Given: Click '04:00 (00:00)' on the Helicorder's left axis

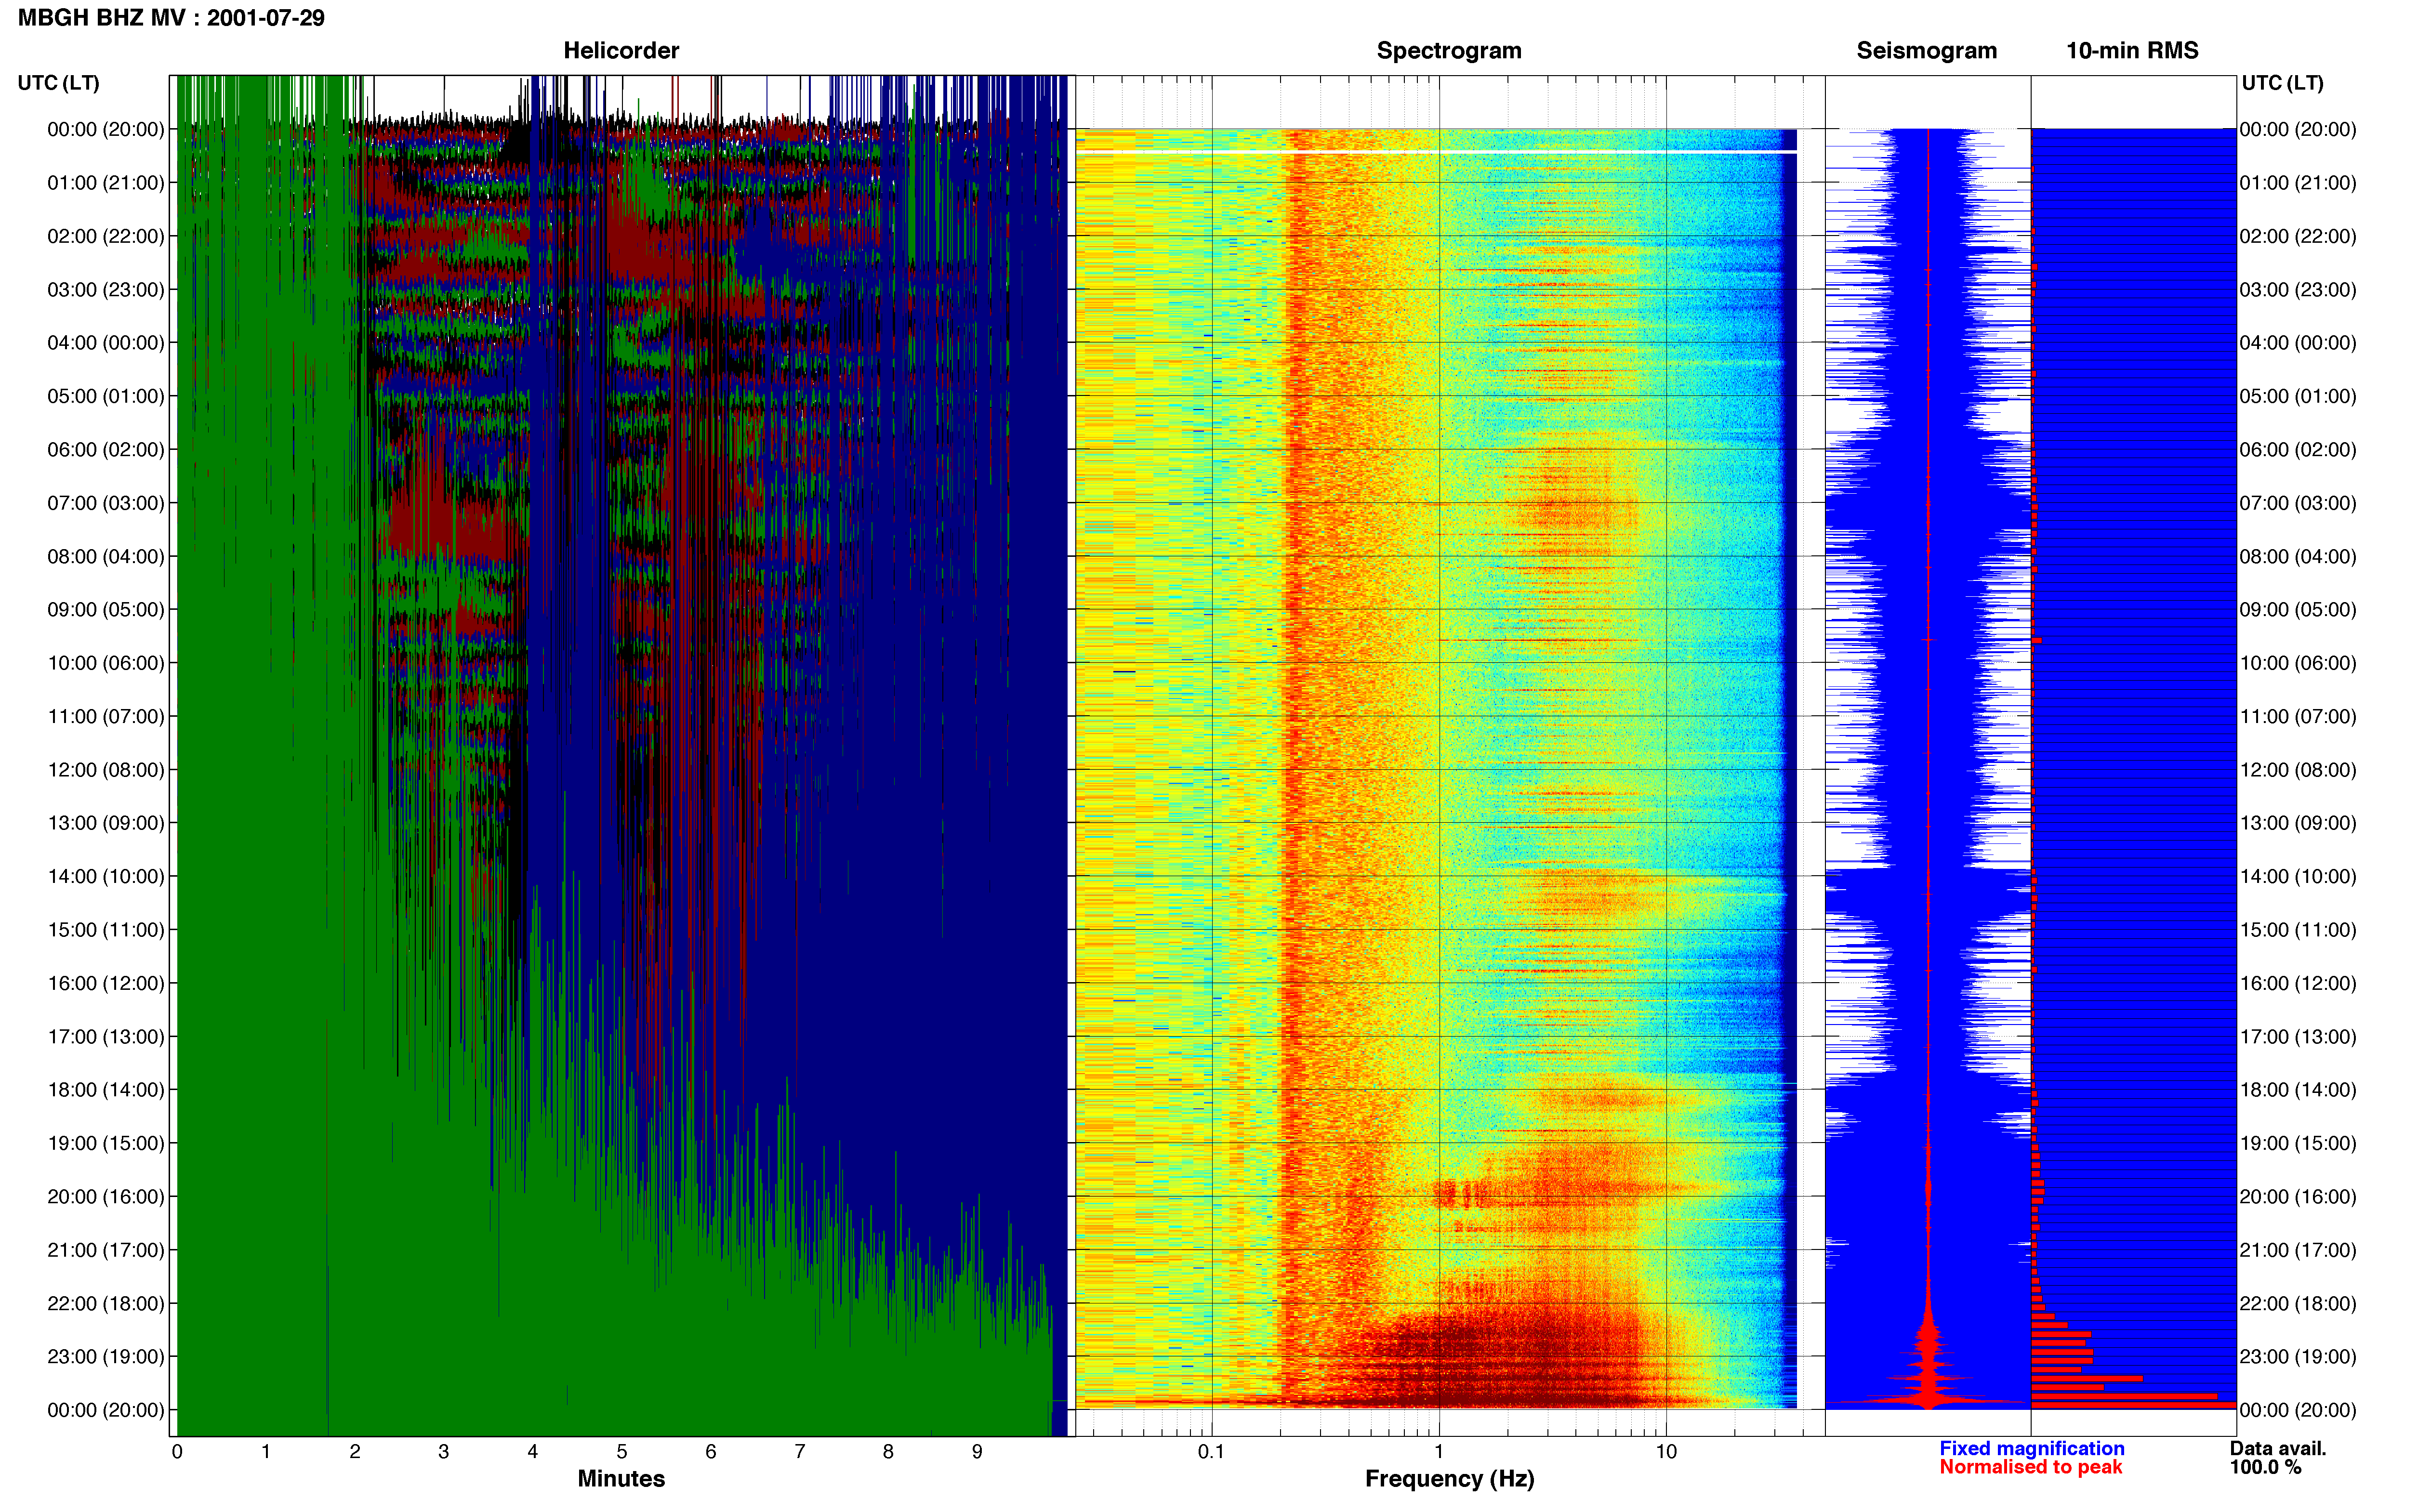Looking at the screenshot, I should coord(106,343).
